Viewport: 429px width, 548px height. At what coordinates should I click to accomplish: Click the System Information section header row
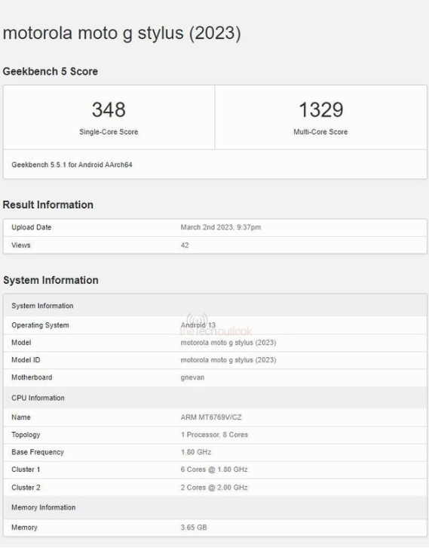215,306
